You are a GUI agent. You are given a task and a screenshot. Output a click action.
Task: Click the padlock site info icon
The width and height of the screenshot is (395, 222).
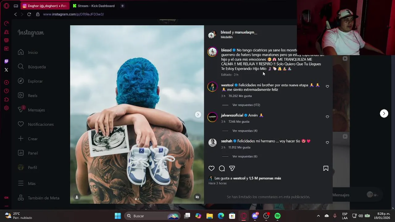(x=38, y=14)
